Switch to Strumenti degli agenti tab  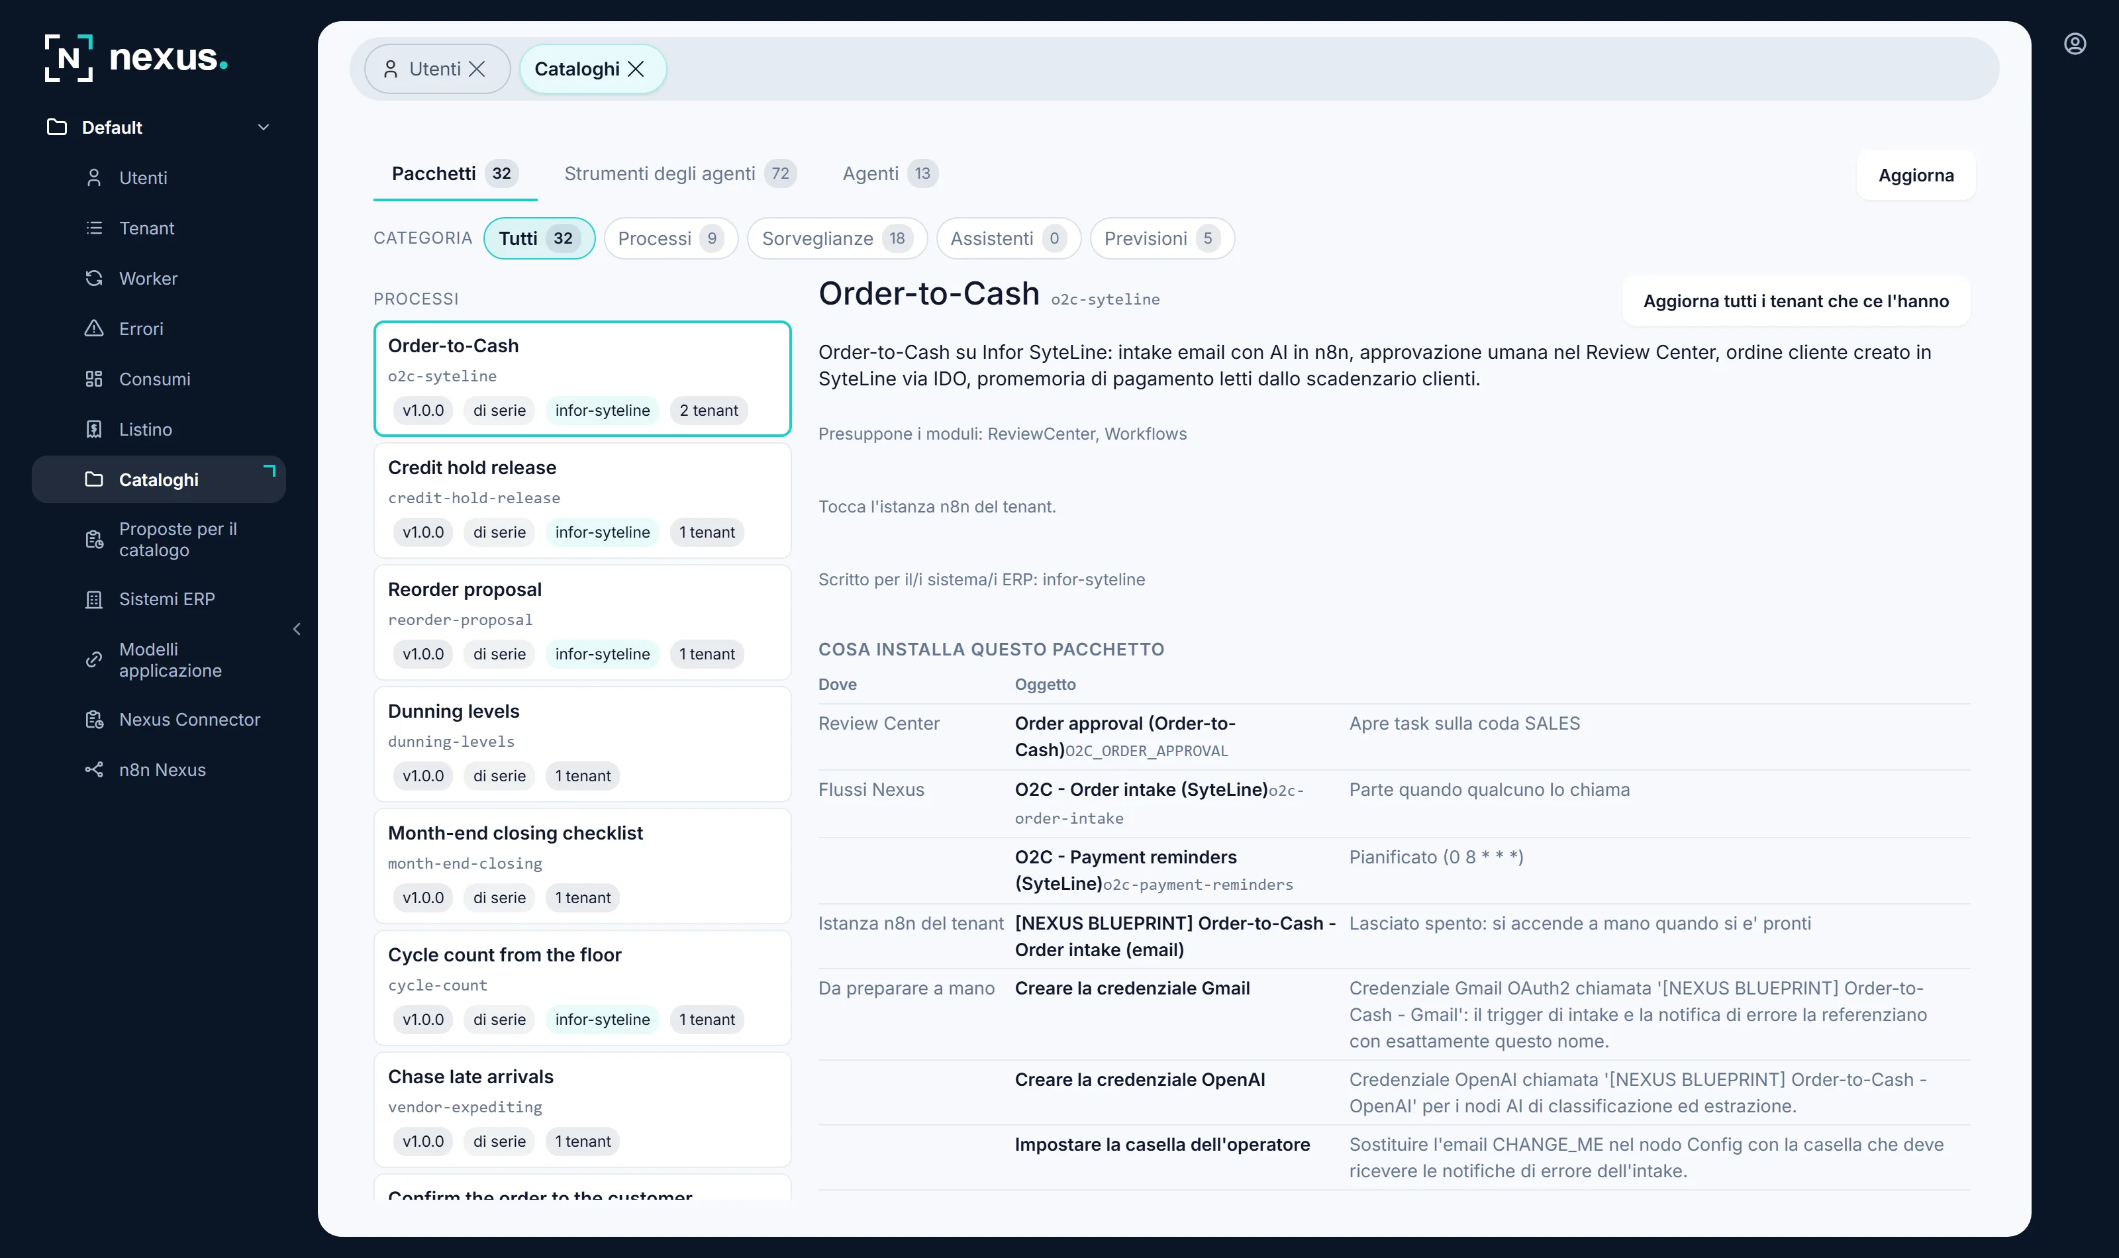coord(681,173)
